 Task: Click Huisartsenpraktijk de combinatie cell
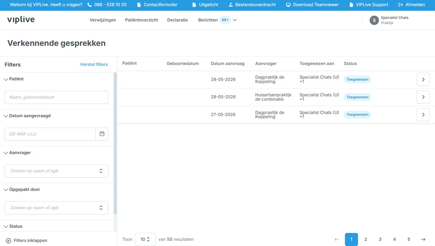coord(273,97)
